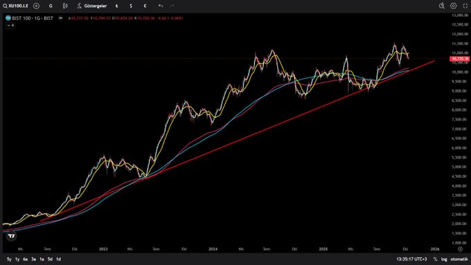
Task: Expand the collapsed indicators legend
Action: pos(10,26)
